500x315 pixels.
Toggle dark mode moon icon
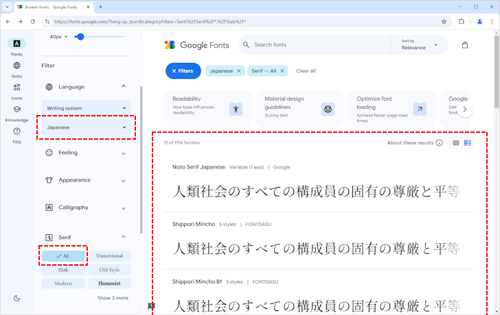16,298
